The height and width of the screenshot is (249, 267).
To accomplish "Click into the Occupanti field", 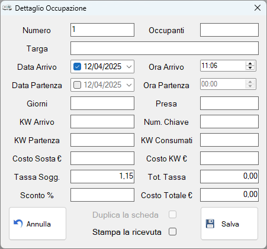I will [229, 30].
